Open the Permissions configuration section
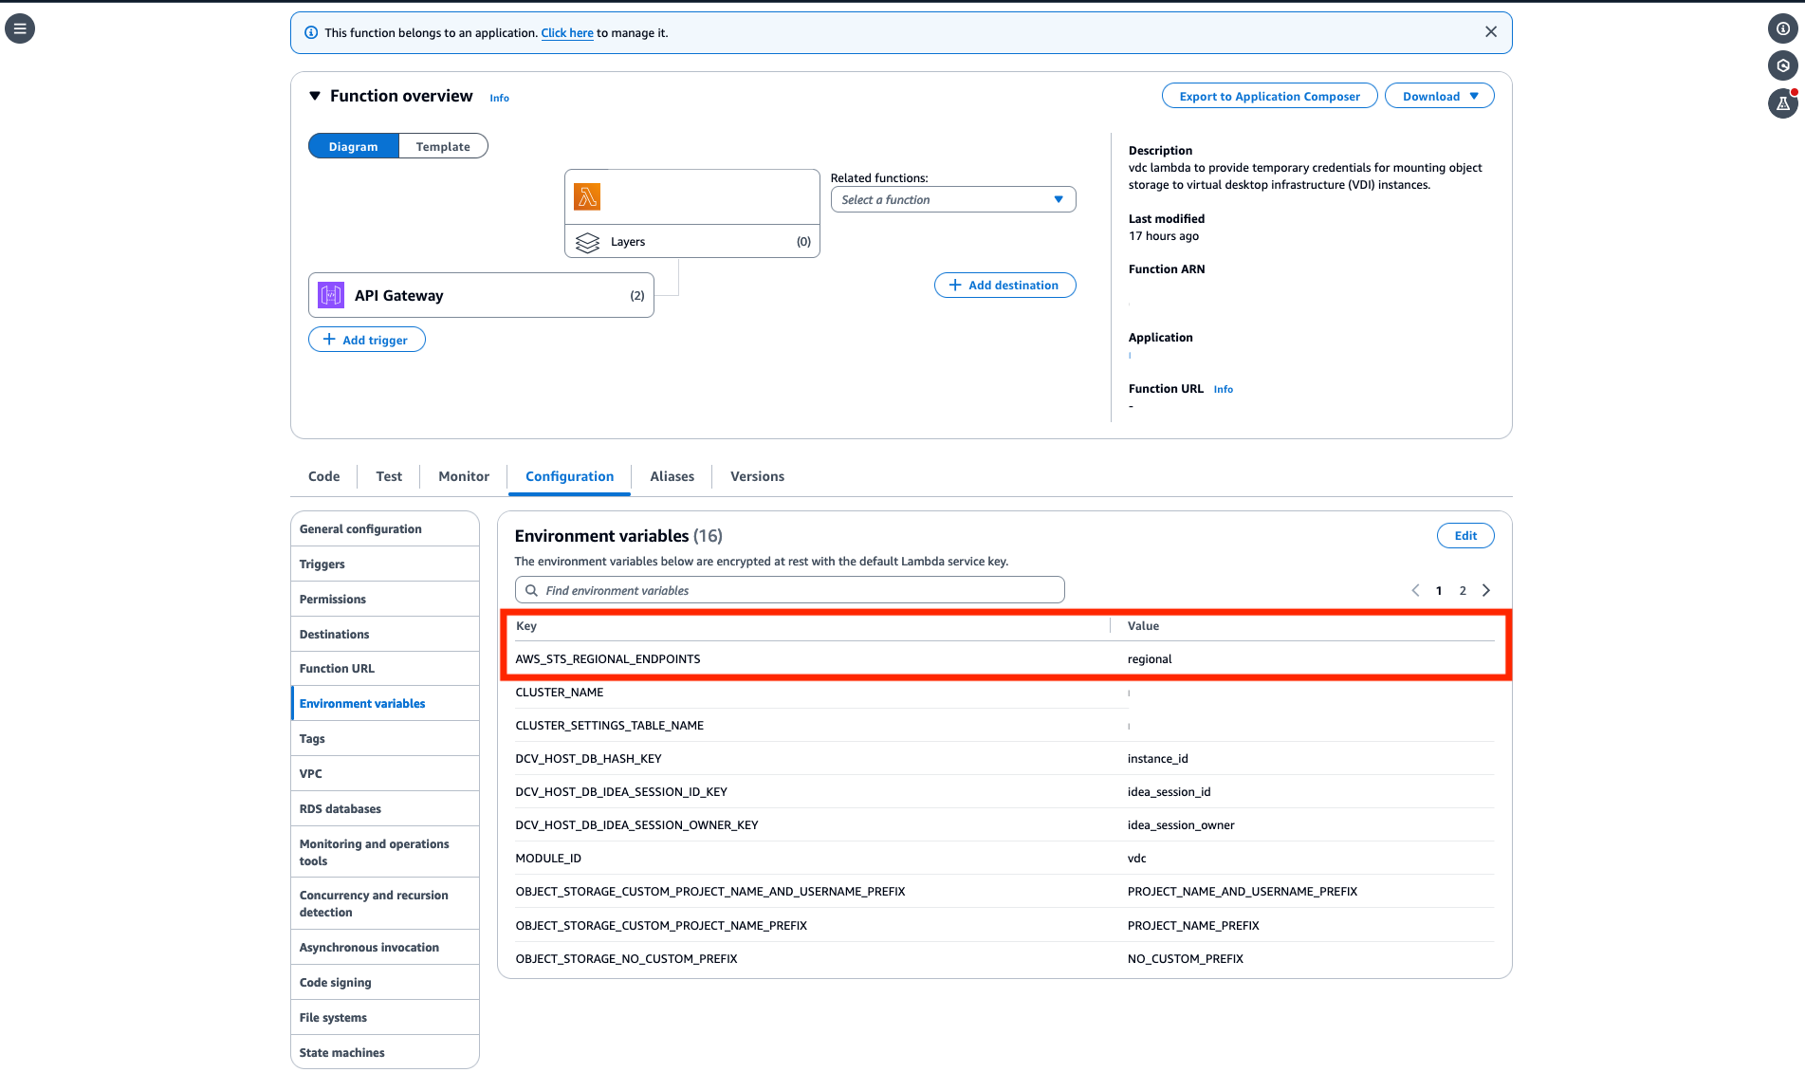 tap(333, 599)
